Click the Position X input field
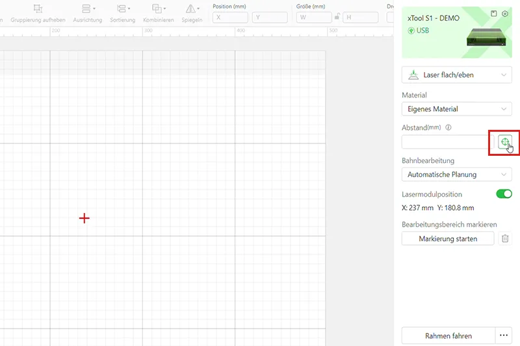The image size is (520, 346). pos(230,18)
